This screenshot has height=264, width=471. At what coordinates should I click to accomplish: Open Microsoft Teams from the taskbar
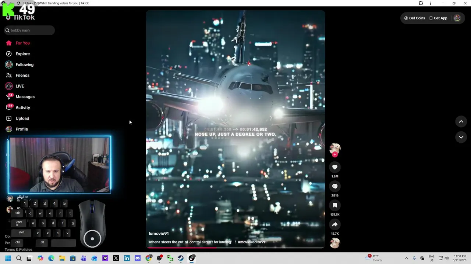(x=84, y=258)
